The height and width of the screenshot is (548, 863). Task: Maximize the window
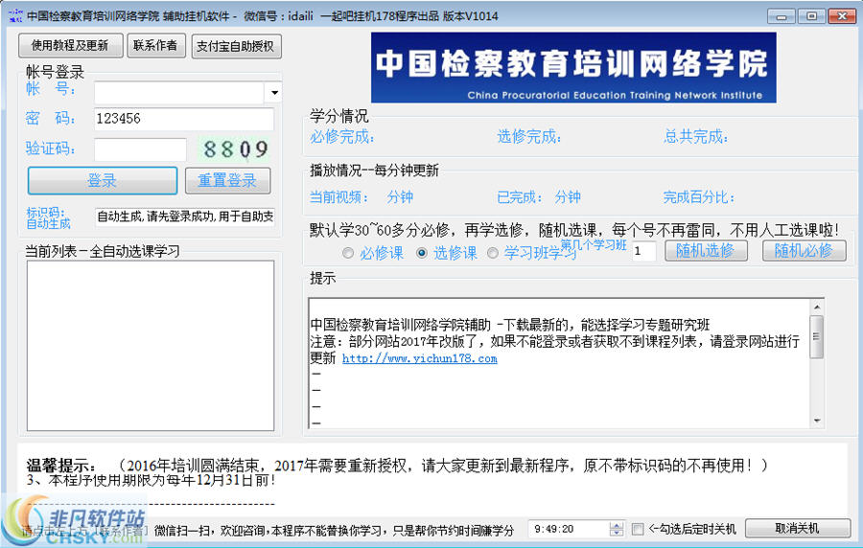pos(811,16)
